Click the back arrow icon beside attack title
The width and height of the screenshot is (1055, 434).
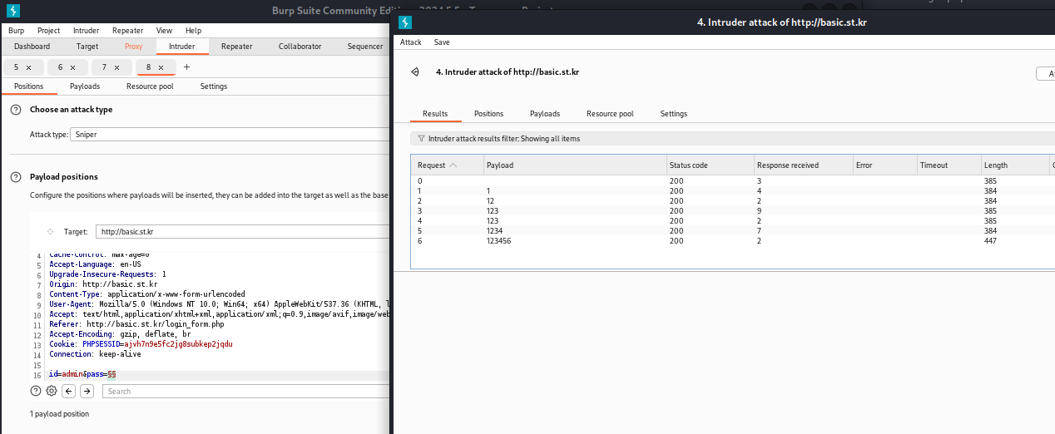point(414,72)
